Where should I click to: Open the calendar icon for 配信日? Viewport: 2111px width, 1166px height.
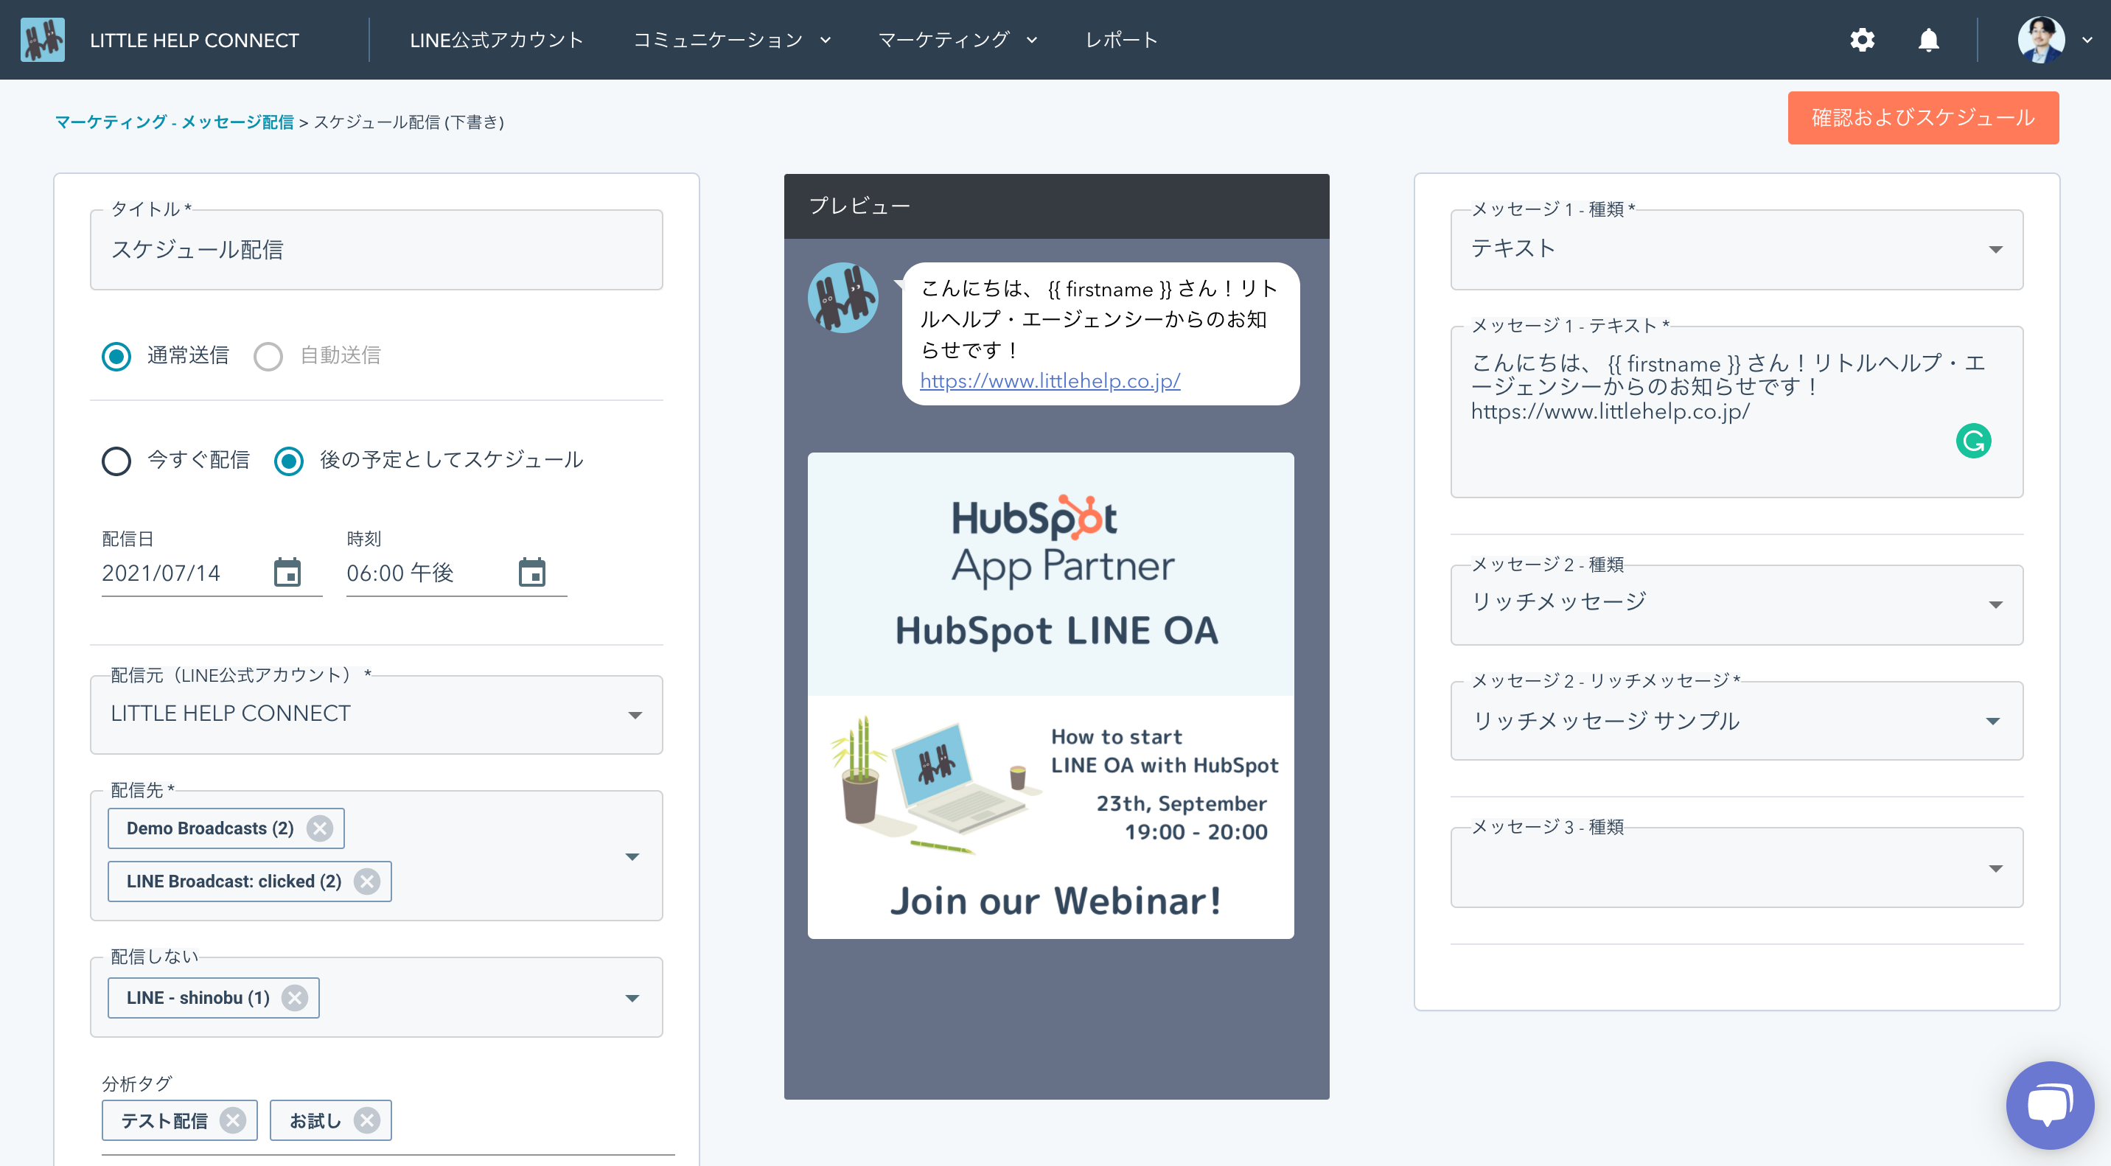pyautogui.click(x=287, y=573)
